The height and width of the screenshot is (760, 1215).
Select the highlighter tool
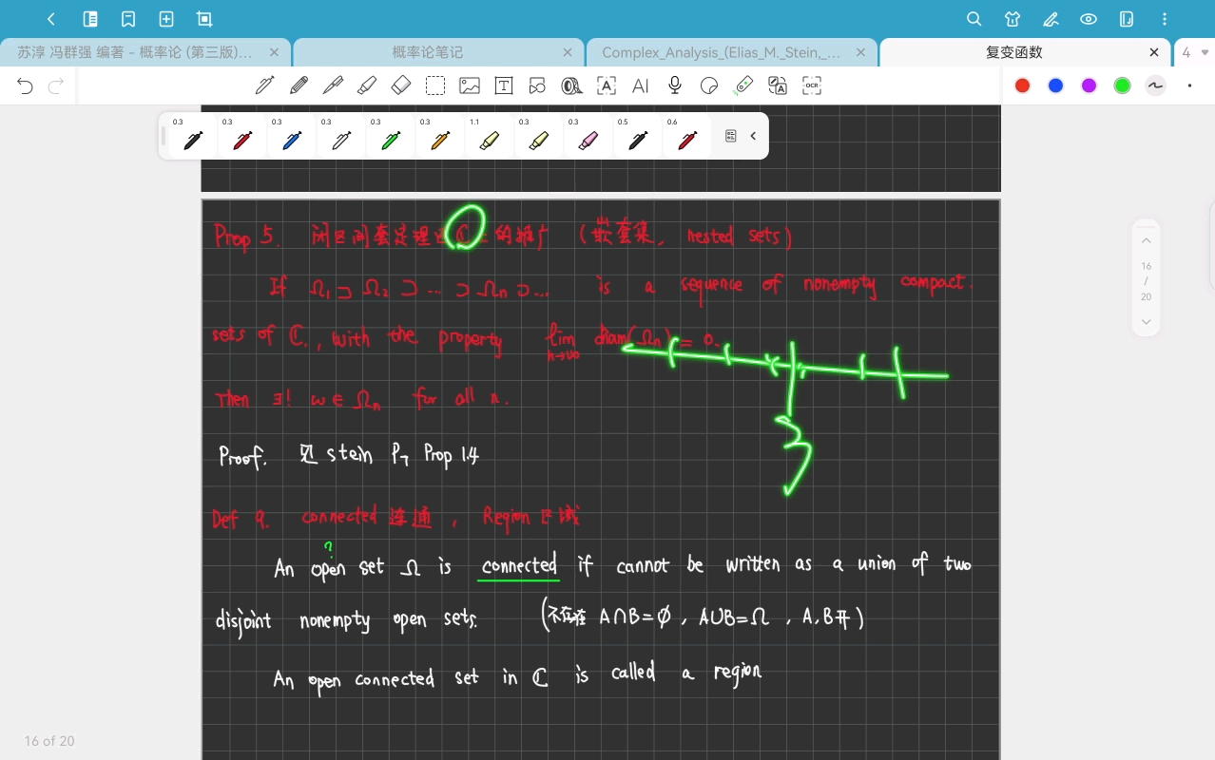click(367, 85)
